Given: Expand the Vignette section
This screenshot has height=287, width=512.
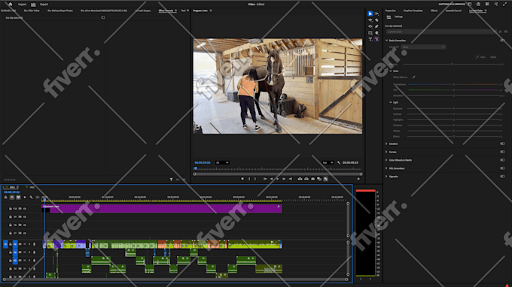Looking at the screenshot, I should pyautogui.click(x=386, y=177).
